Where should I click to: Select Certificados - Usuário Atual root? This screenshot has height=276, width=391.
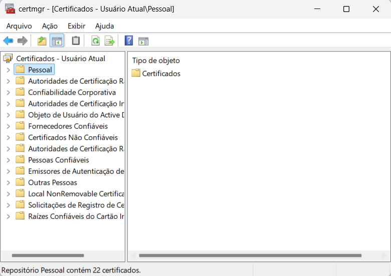click(61, 58)
